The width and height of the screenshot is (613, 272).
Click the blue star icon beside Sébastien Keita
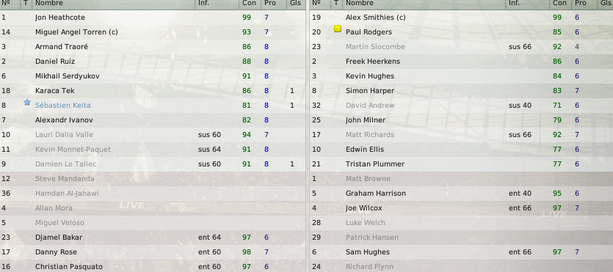[27, 102]
